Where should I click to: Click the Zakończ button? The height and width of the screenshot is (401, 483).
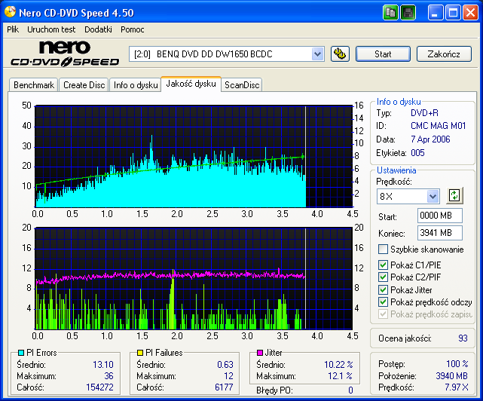444,54
